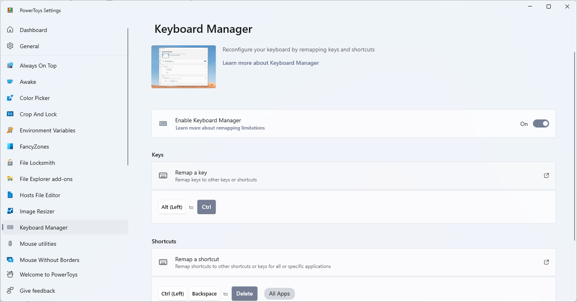The width and height of the screenshot is (577, 302).
Task: Click the All Apps badge
Action: [280, 294]
